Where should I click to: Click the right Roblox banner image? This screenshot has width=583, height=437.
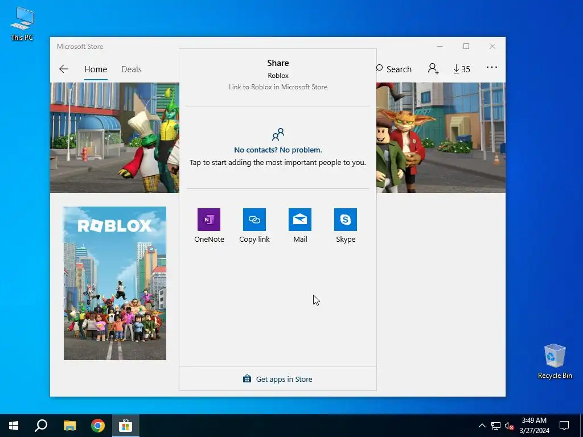pyautogui.click(x=441, y=138)
